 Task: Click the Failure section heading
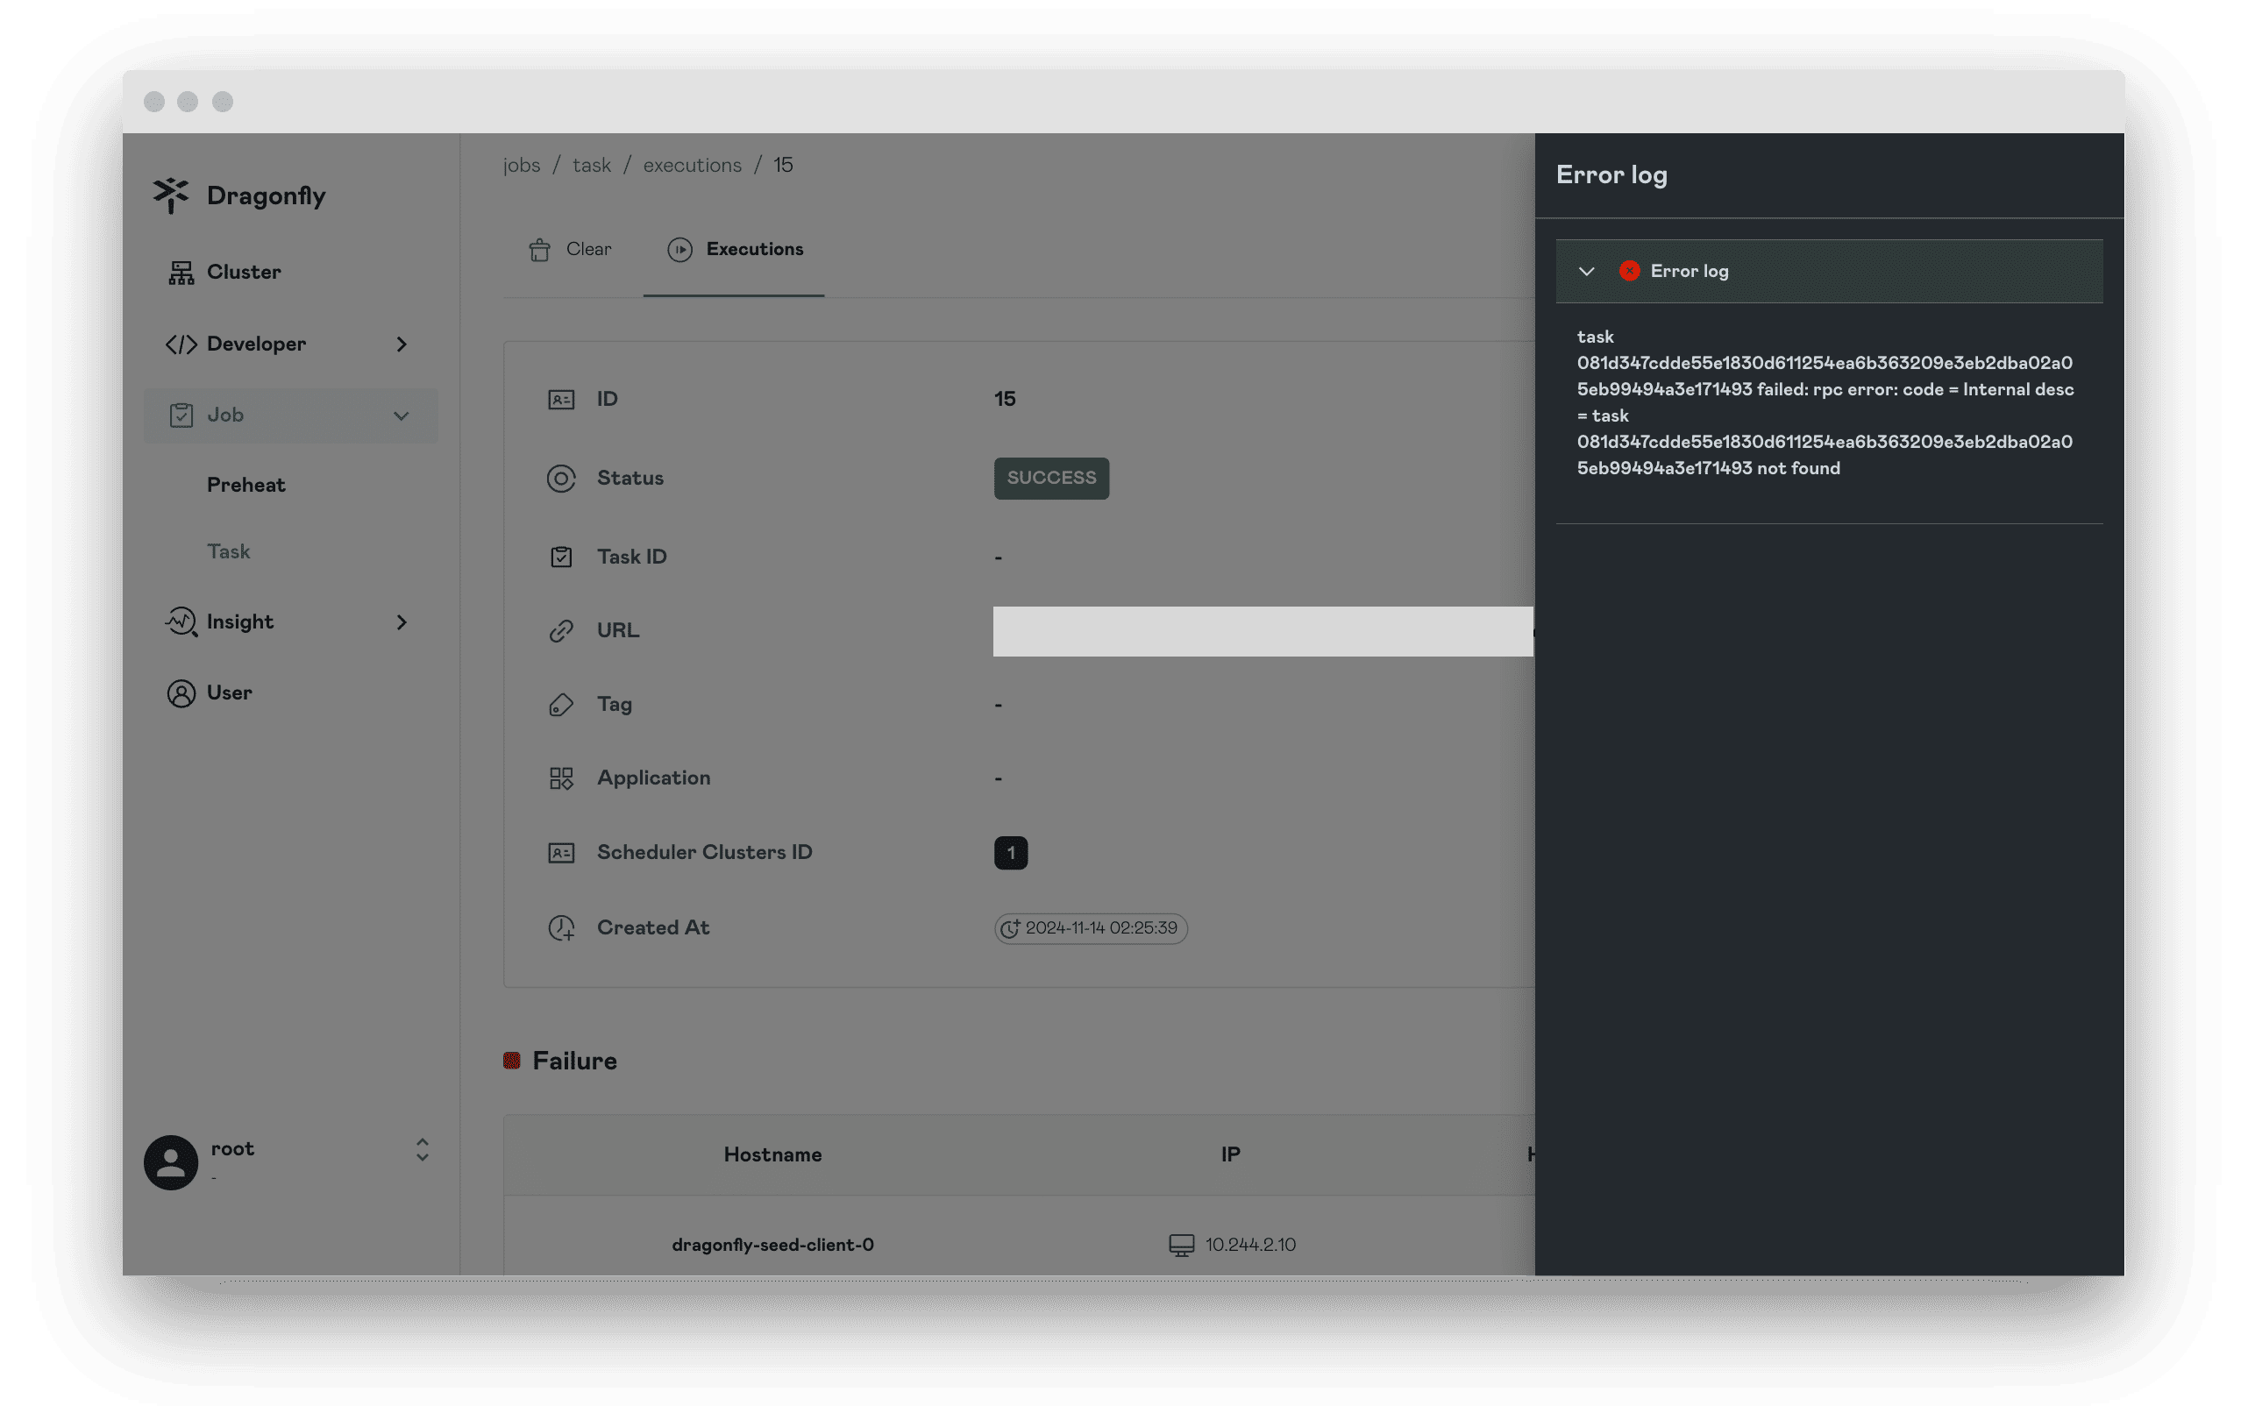click(x=574, y=1061)
